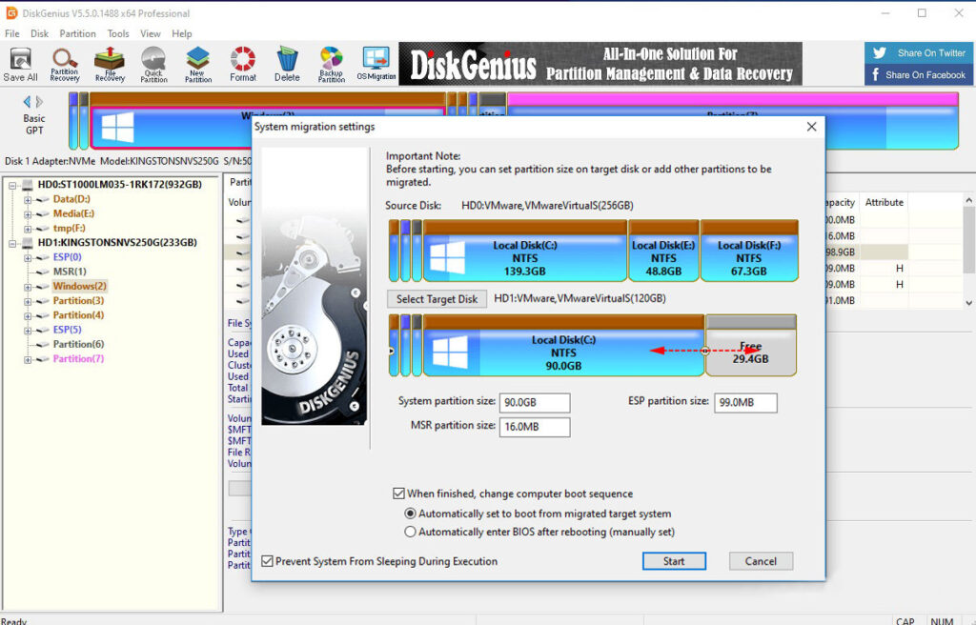The image size is (976, 625).
Task: Open the File Recovery tool
Action: point(109,63)
